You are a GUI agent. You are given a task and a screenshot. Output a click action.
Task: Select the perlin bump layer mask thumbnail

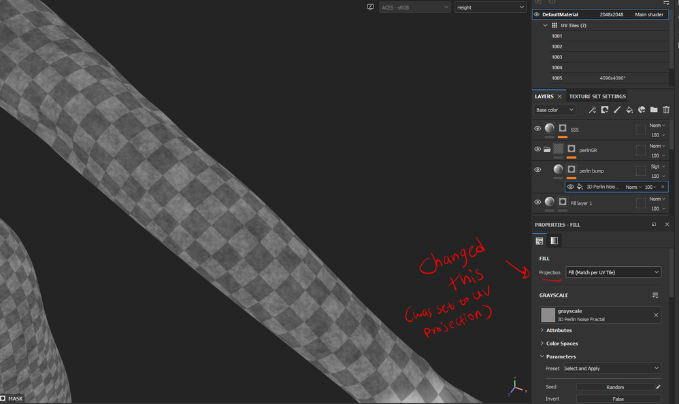(572, 169)
